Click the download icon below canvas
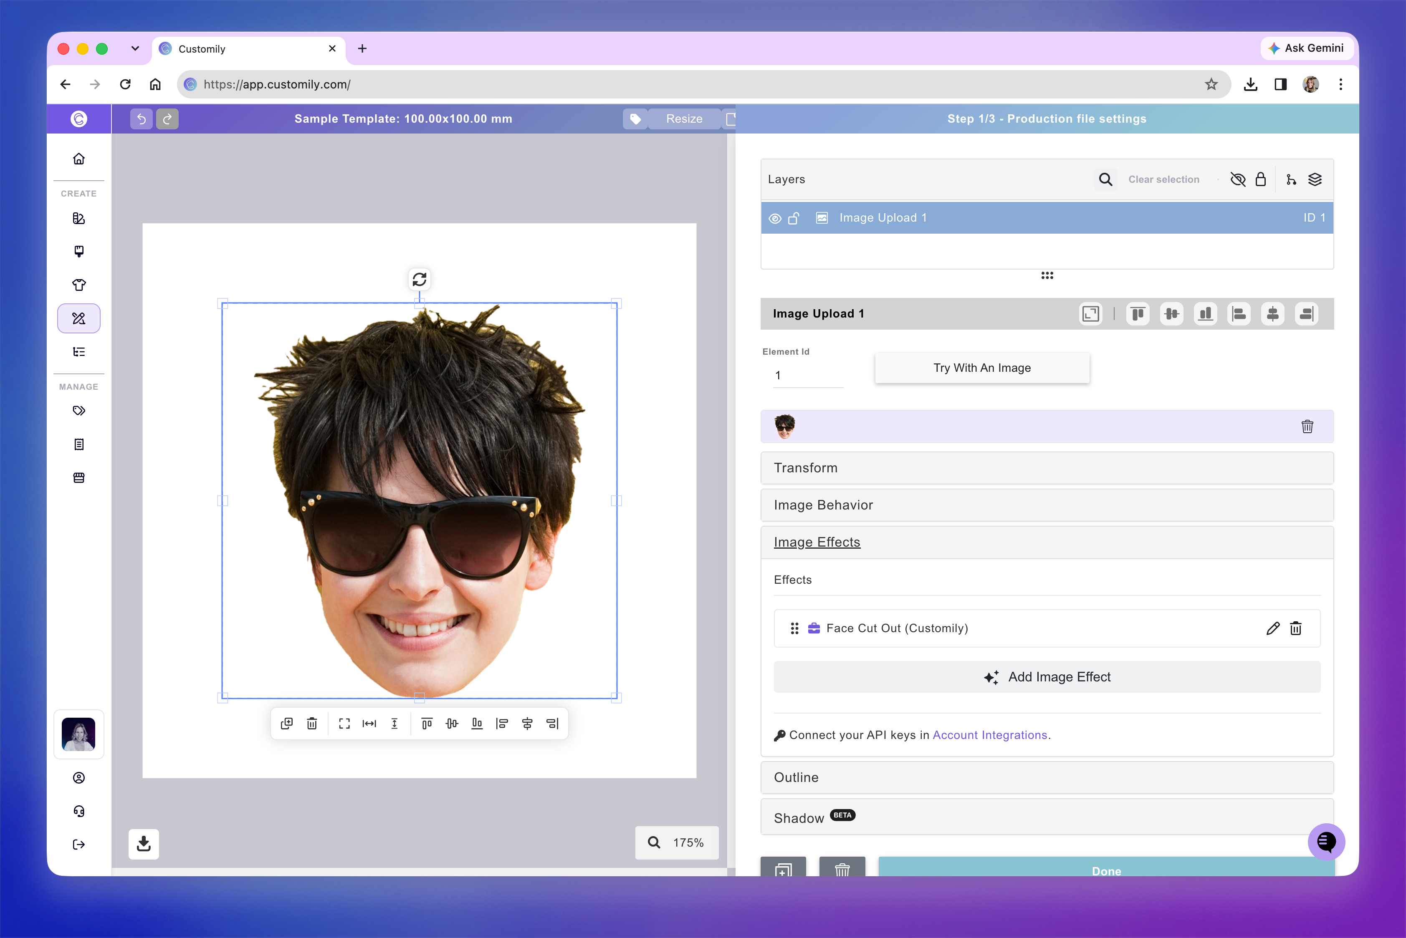This screenshot has height=938, width=1406. (144, 843)
